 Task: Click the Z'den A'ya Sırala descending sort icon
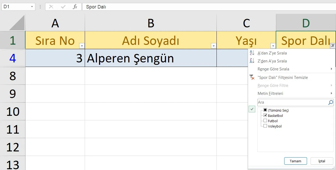coord(252,61)
